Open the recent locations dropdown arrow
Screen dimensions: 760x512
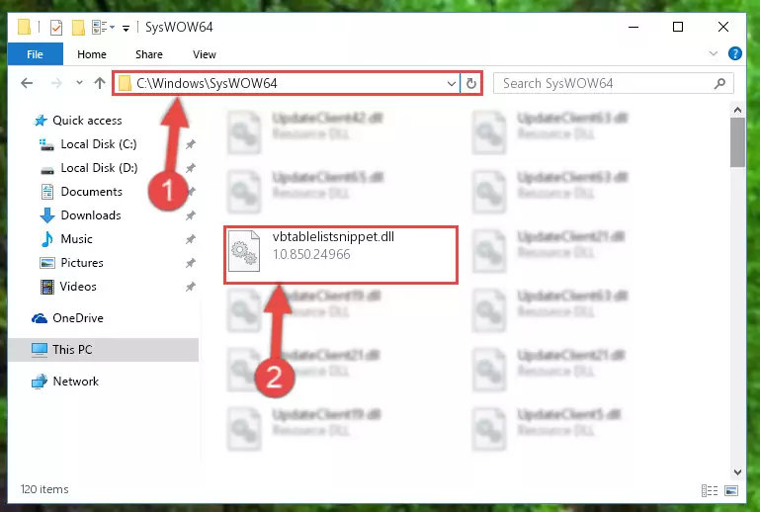coord(79,83)
